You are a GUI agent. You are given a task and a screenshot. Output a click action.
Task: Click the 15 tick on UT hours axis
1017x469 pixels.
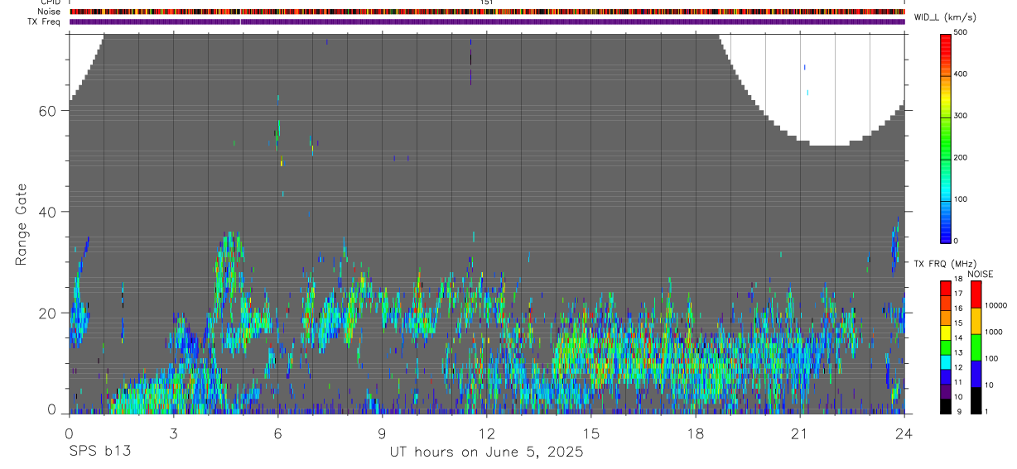point(590,433)
